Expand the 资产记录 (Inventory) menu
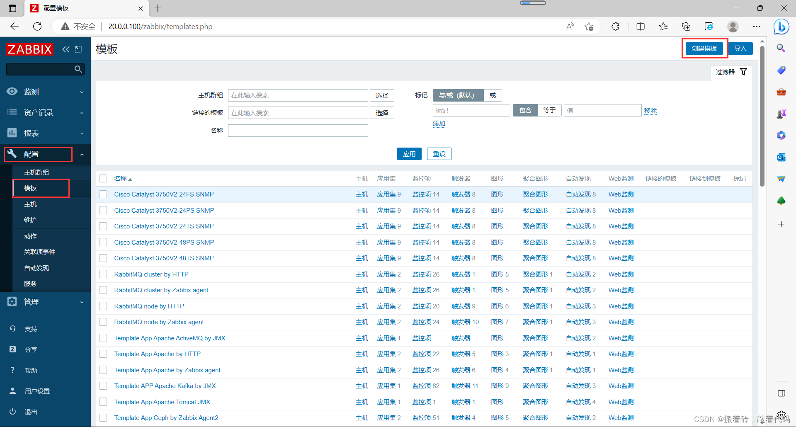796x427 pixels. click(46, 112)
